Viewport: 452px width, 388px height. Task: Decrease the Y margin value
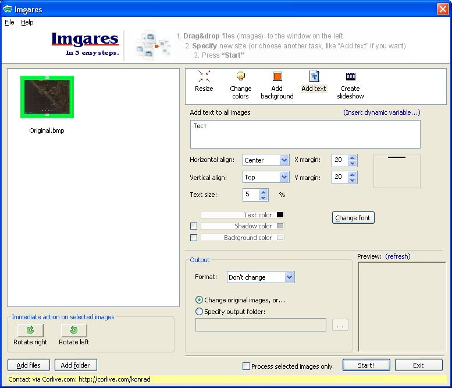tap(353, 180)
